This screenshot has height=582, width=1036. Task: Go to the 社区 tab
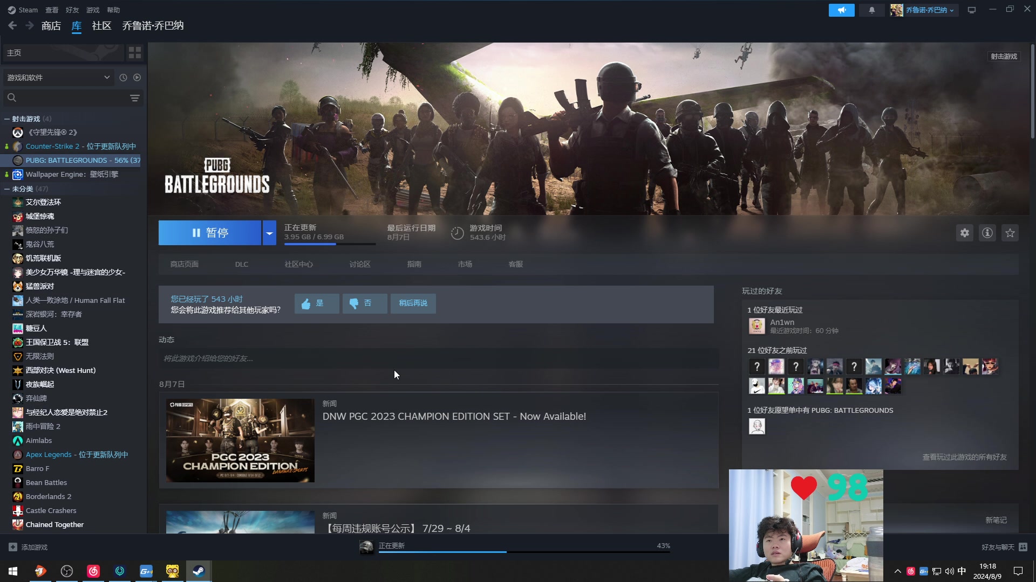101,26
